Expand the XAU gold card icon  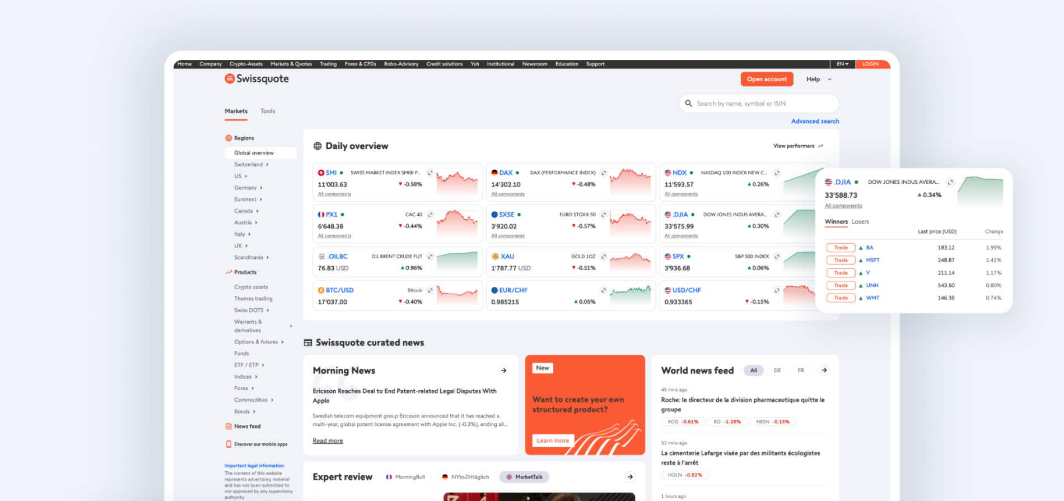[x=603, y=256]
